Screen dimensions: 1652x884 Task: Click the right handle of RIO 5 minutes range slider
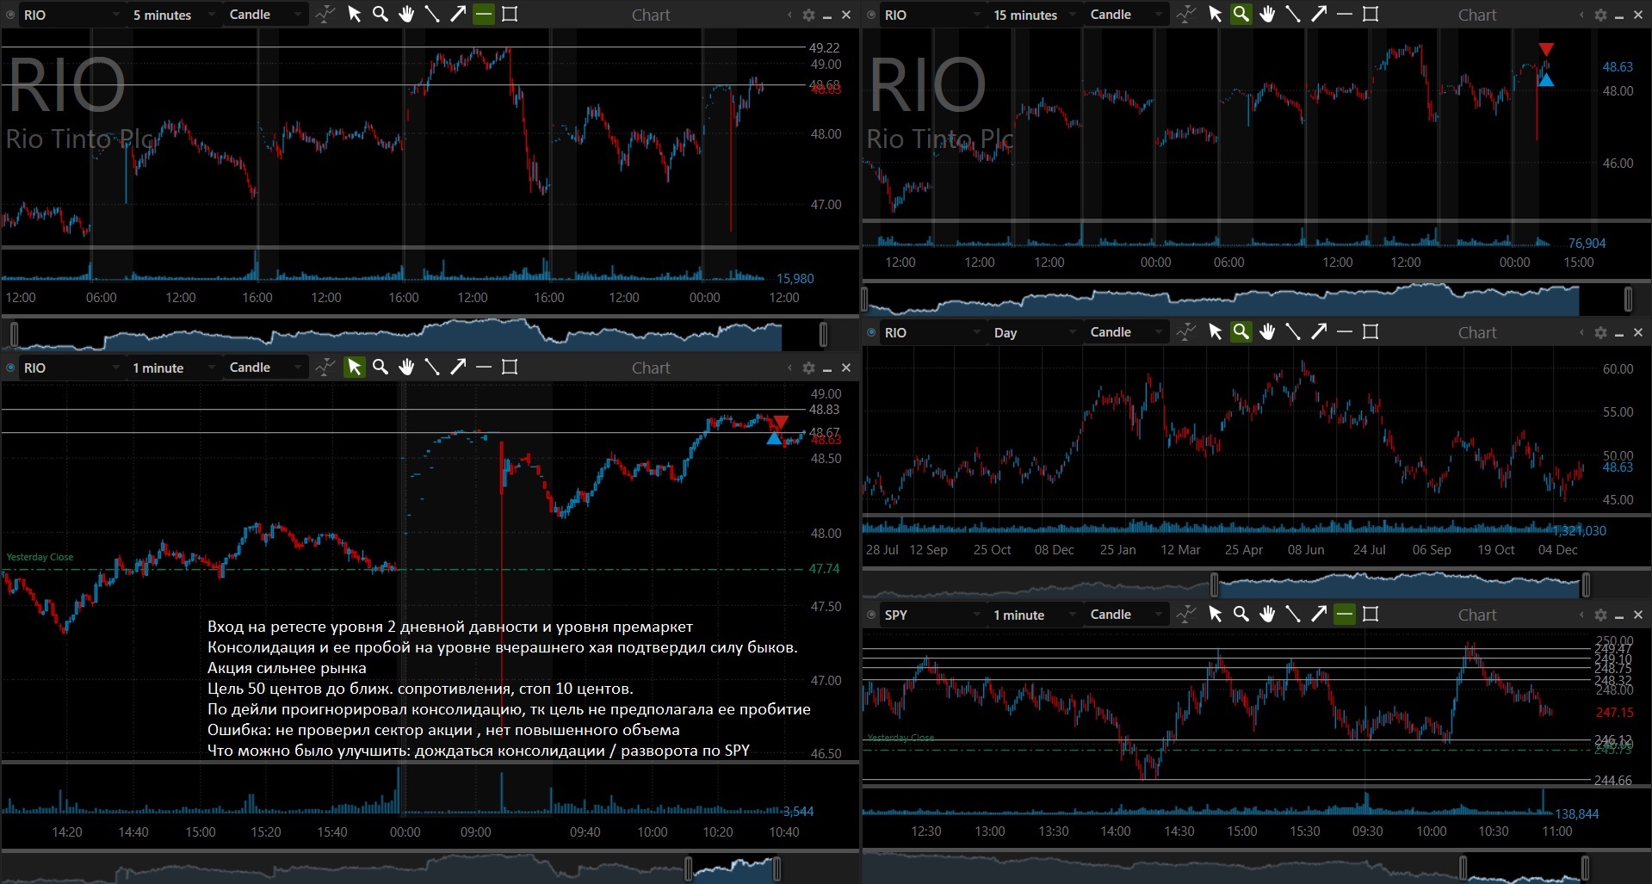[824, 334]
